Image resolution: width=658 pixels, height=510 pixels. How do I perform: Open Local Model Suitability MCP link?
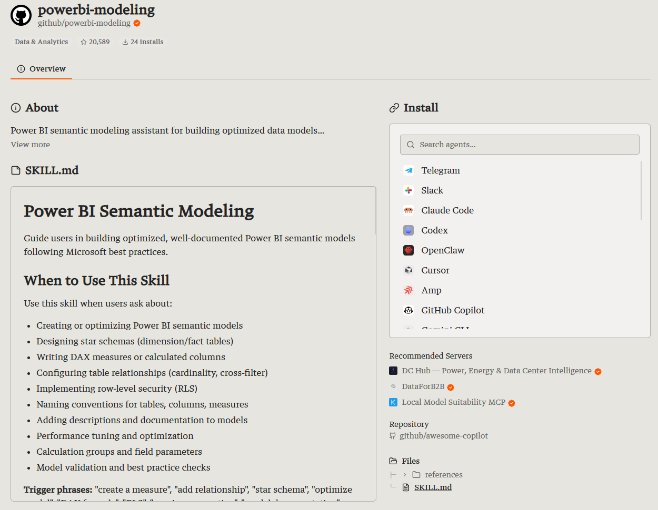pos(453,402)
